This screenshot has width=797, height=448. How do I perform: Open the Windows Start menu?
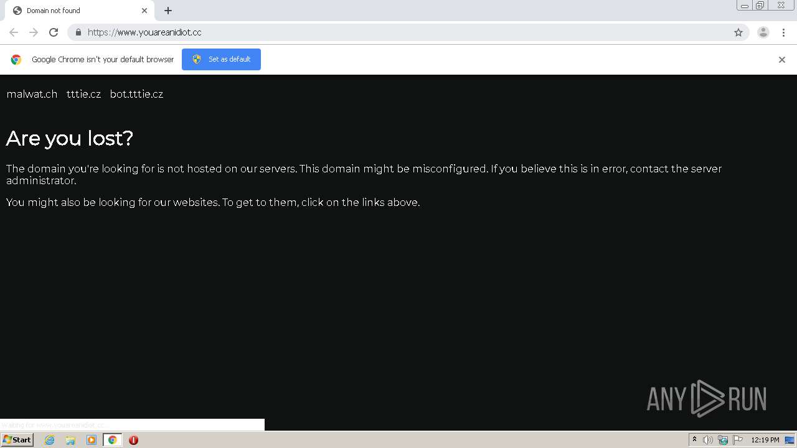click(17, 440)
